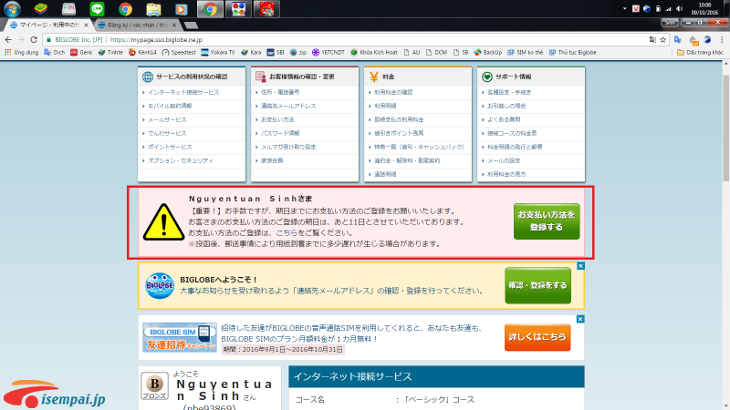Open the media player taskbar icon
The image size is (730, 410).
(181, 9)
